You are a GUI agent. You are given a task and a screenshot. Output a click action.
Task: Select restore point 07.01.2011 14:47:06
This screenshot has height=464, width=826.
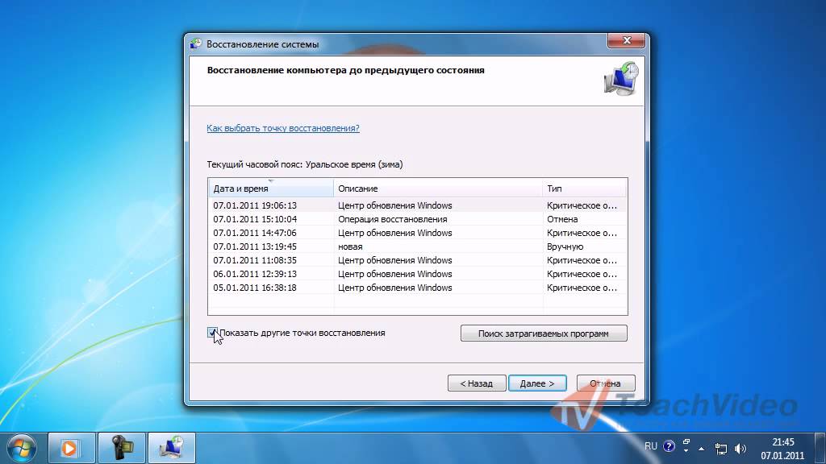(x=417, y=233)
